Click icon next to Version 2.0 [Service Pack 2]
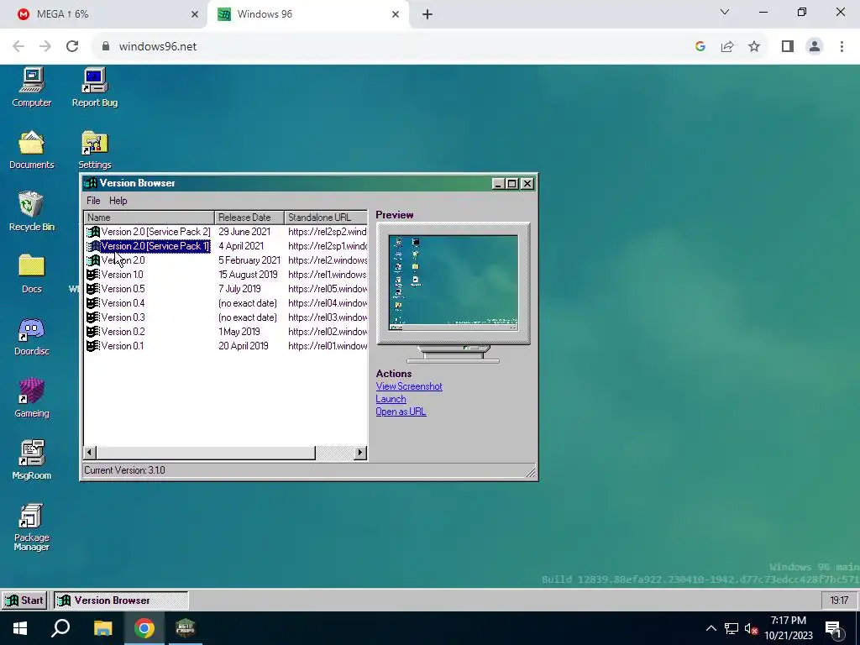The width and height of the screenshot is (860, 645). [x=93, y=232]
